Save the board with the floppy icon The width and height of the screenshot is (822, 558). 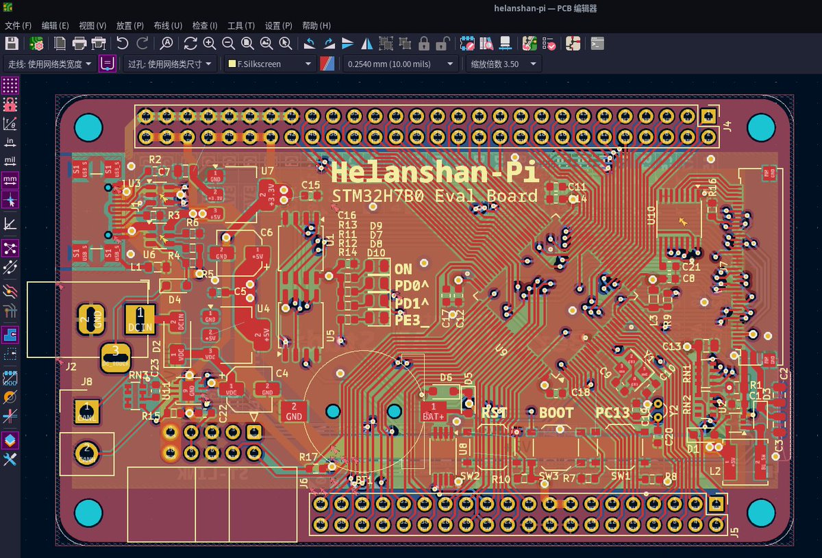(x=12, y=44)
